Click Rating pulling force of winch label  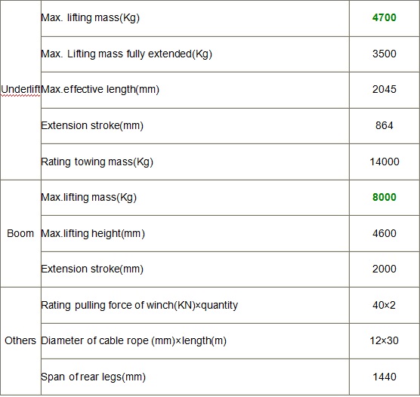[139, 306]
